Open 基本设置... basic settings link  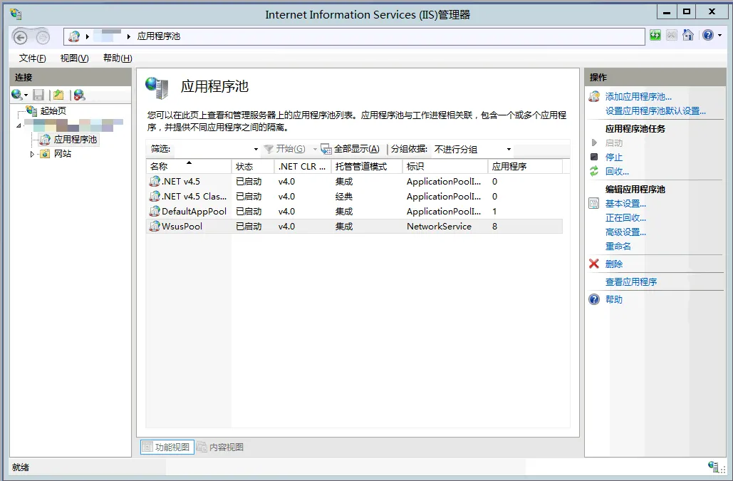point(625,204)
